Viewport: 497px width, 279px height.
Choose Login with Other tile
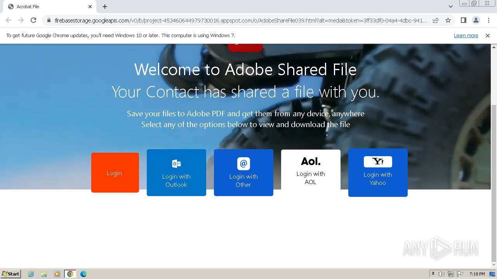point(243,172)
